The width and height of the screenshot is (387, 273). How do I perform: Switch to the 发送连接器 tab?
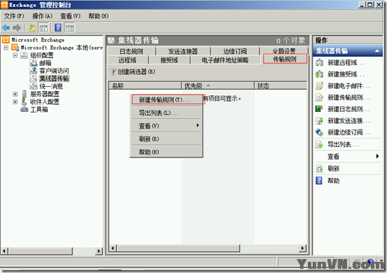pyautogui.click(x=183, y=51)
